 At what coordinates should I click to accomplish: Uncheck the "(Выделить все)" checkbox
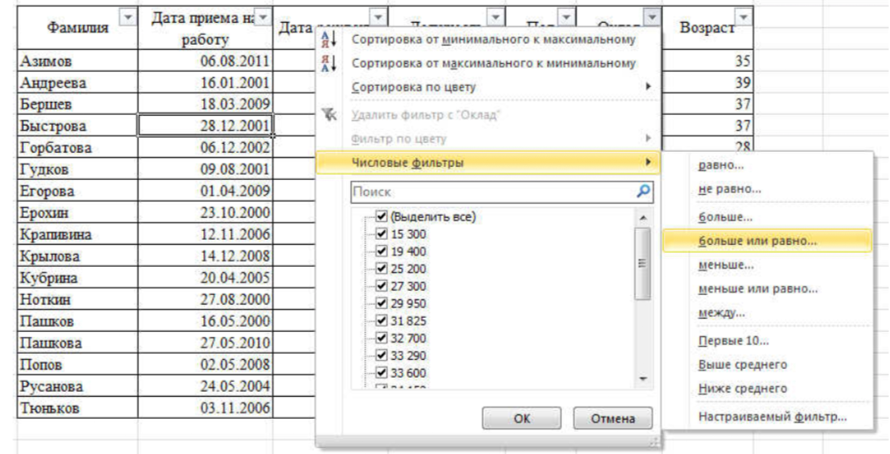(x=381, y=217)
